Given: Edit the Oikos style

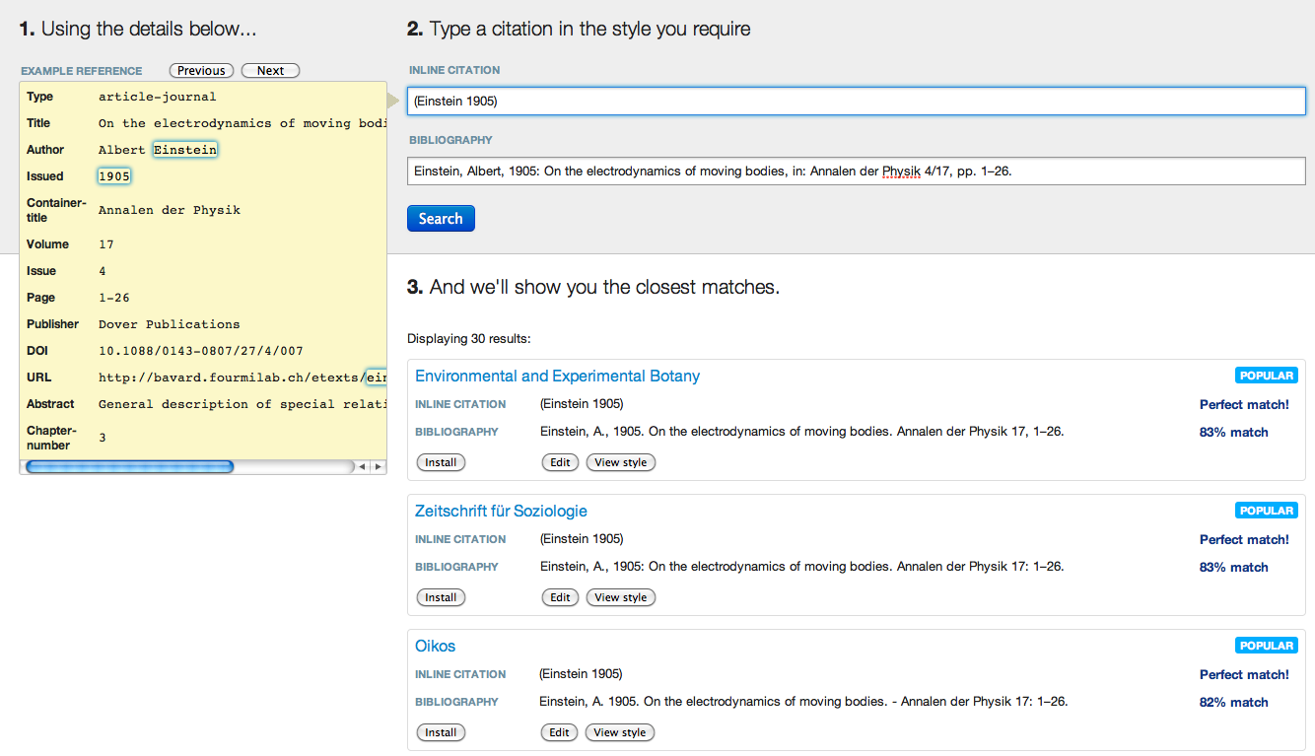Looking at the screenshot, I should [559, 732].
